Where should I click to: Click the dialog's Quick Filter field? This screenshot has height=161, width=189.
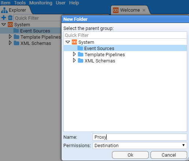(125, 35)
